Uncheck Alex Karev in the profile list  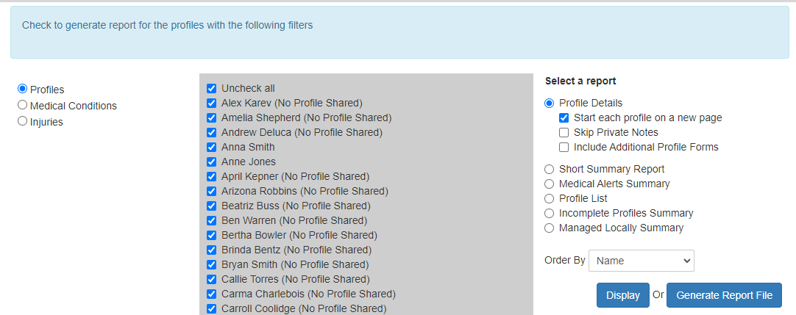click(x=212, y=103)
